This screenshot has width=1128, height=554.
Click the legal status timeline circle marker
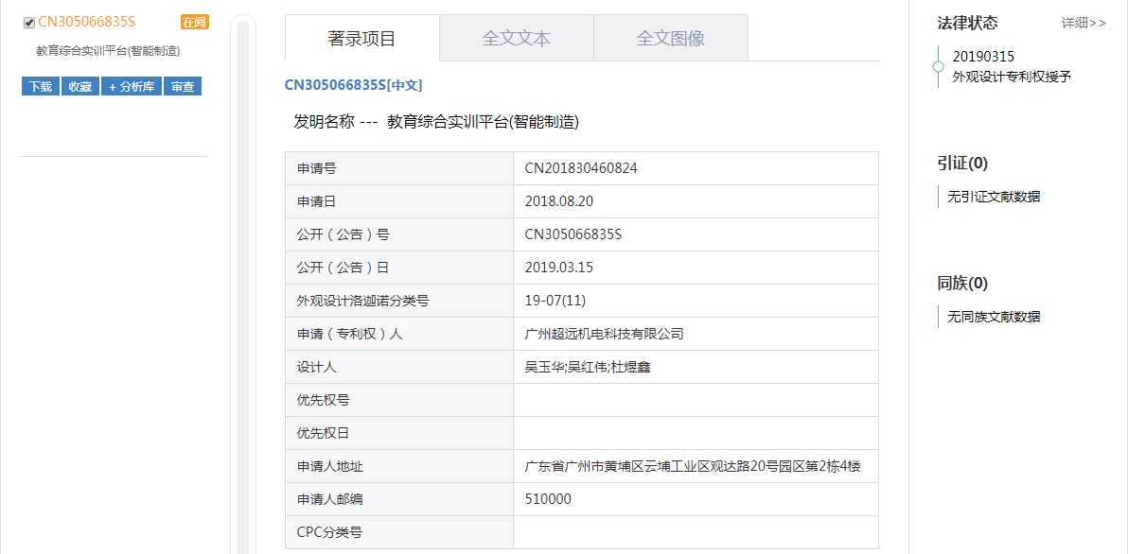coord(938,67)
